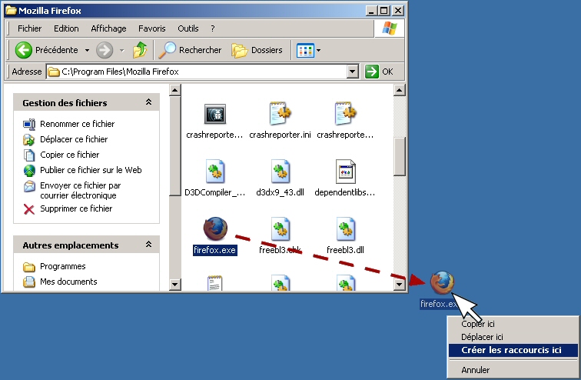Click the greyed forward arrow icon

point(105,50)
